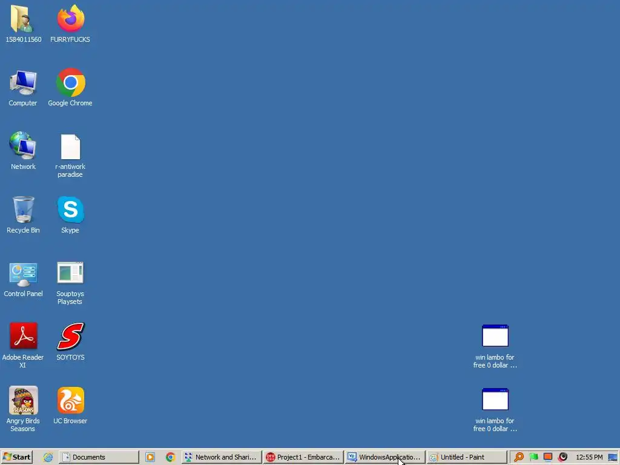
Task: Switch to Network and Sharing taskbar window
Action: pyautogui.click(x=222, y=457)
